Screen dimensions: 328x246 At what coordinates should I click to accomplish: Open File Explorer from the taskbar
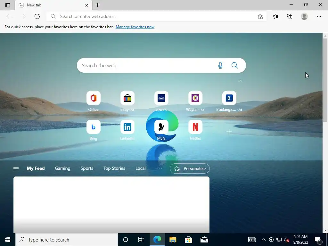173,240
